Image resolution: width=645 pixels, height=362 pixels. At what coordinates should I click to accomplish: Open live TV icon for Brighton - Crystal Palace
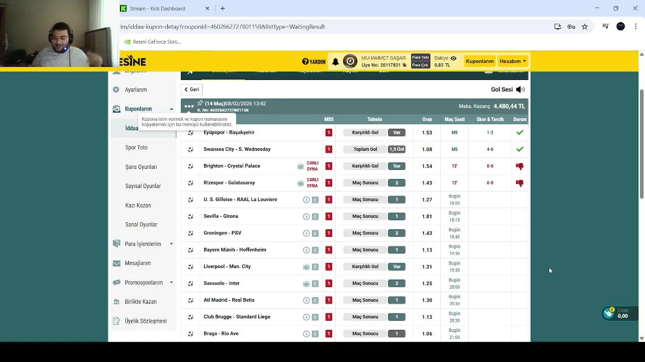[x=300, y=166]
